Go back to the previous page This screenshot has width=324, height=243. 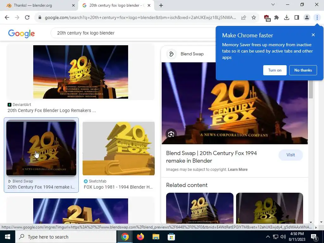(7, 18)
